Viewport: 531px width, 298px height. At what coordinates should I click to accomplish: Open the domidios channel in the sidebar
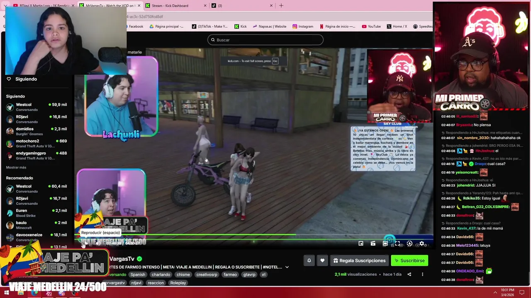pyautogui.click(x=37, y=131)
